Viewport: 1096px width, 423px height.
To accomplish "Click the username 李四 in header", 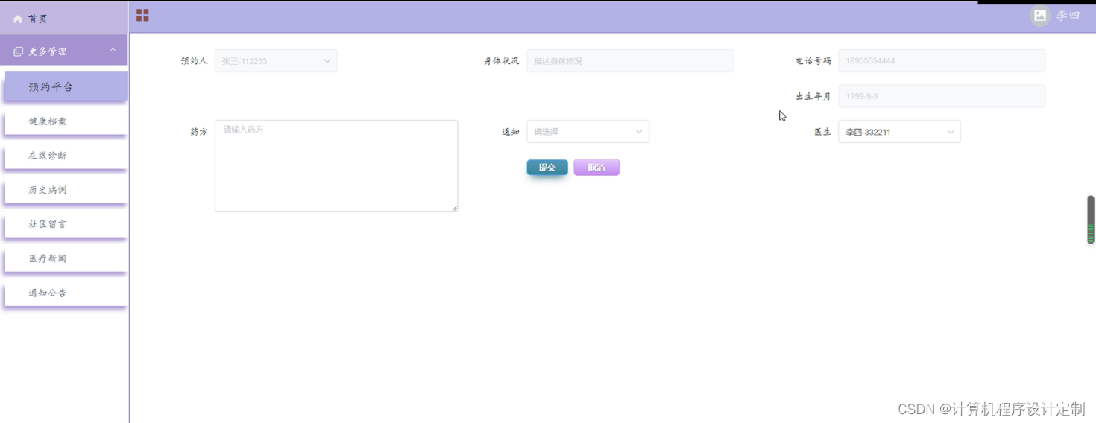I will point(1068,16).
